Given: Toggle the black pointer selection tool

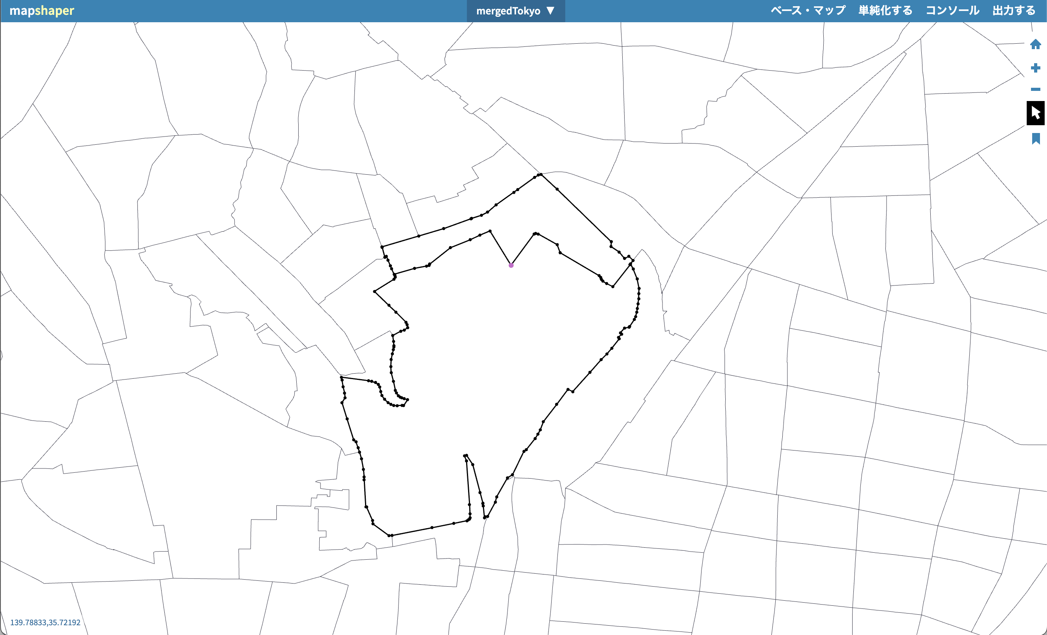Looking at the screenshot, I should click(1035, 113).
